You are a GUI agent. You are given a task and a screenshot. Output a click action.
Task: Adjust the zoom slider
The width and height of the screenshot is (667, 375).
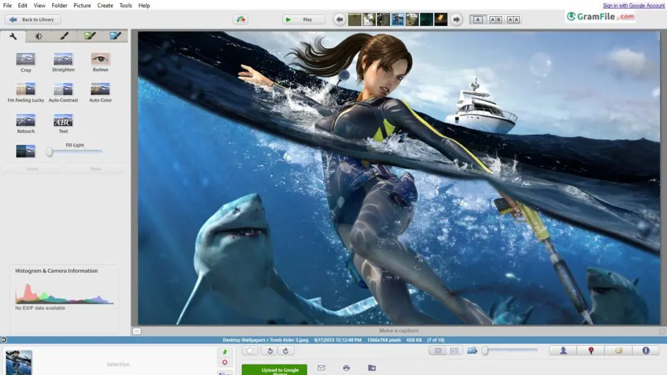[x=509, y=350]
